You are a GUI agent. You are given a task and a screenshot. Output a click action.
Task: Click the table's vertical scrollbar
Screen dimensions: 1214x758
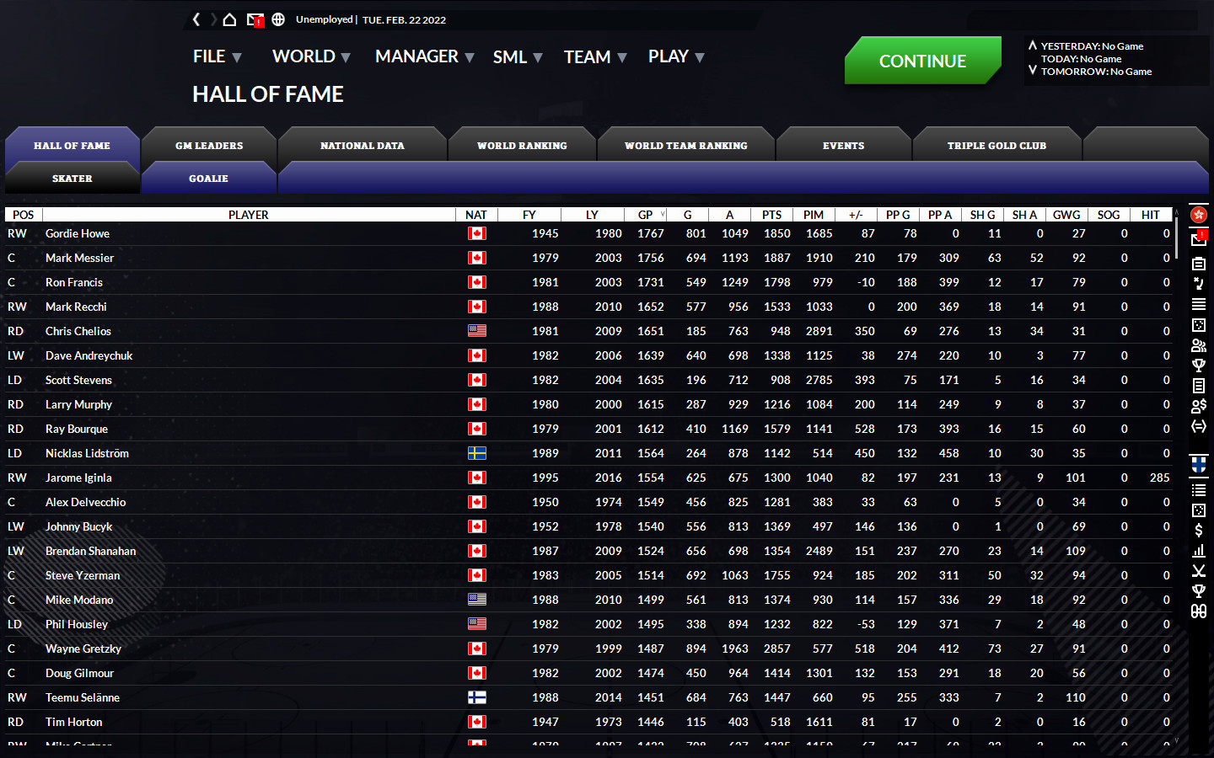pos(1177,237)
